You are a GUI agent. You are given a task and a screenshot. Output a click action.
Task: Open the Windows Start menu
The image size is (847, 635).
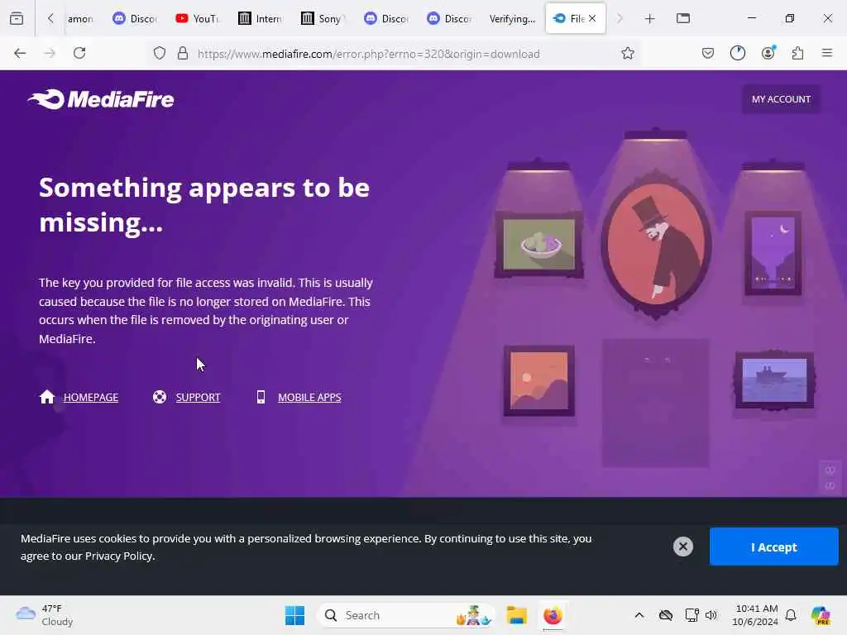[294, 615]
